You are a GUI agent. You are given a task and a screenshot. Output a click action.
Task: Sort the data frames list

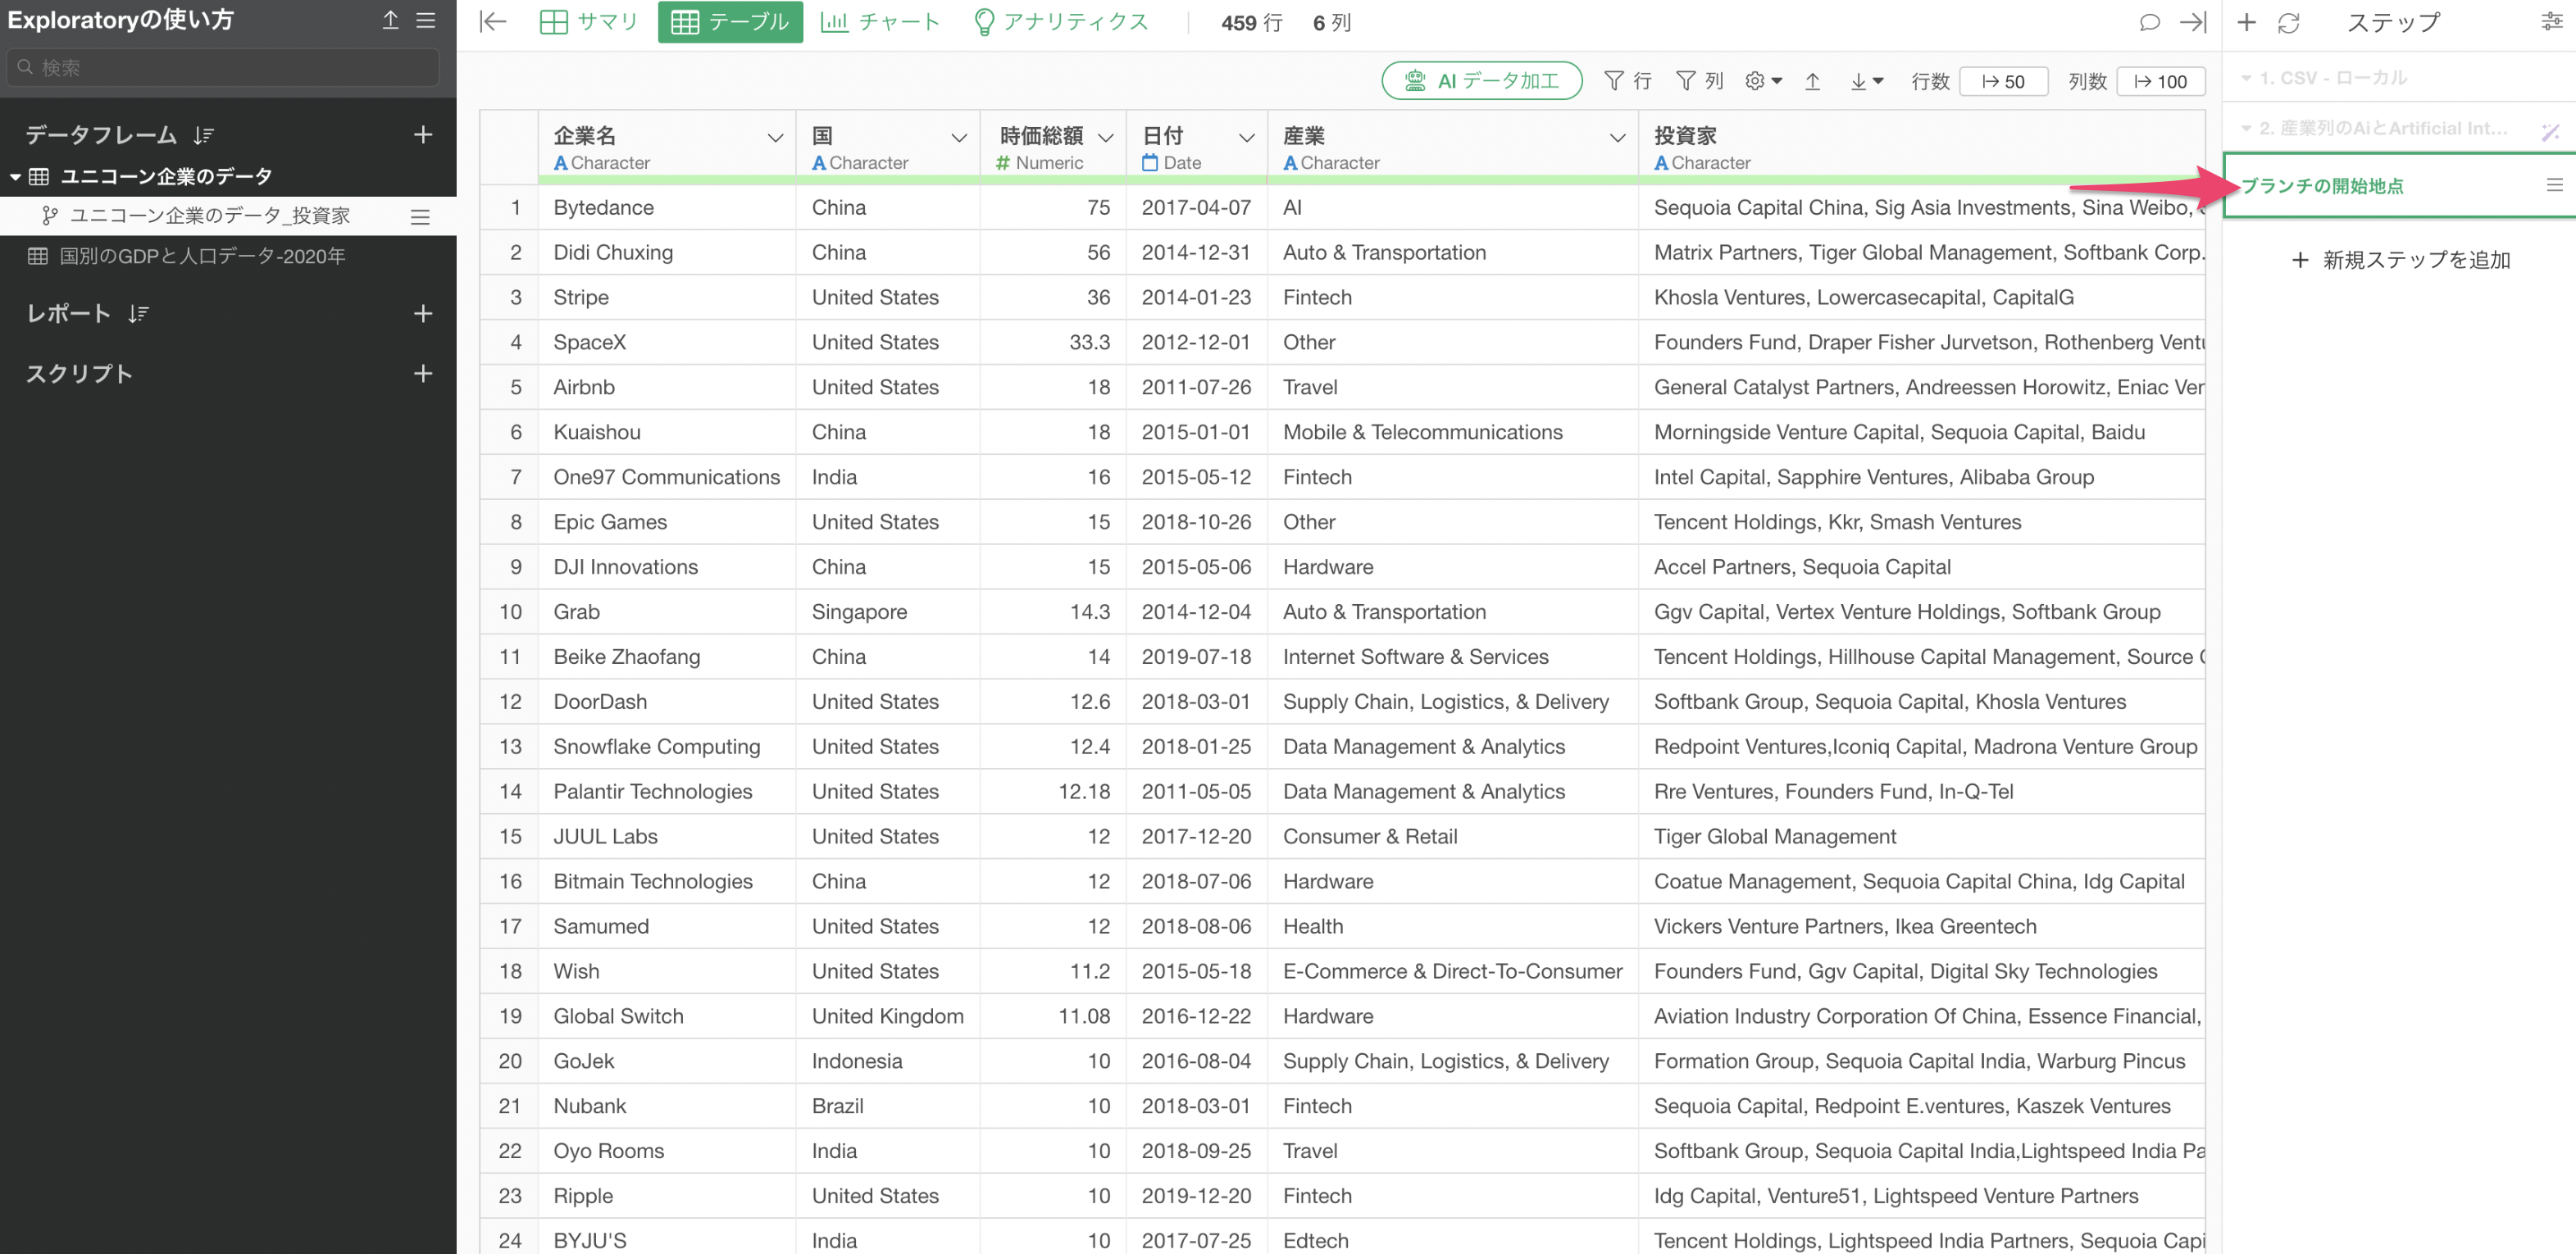[204, 135]
